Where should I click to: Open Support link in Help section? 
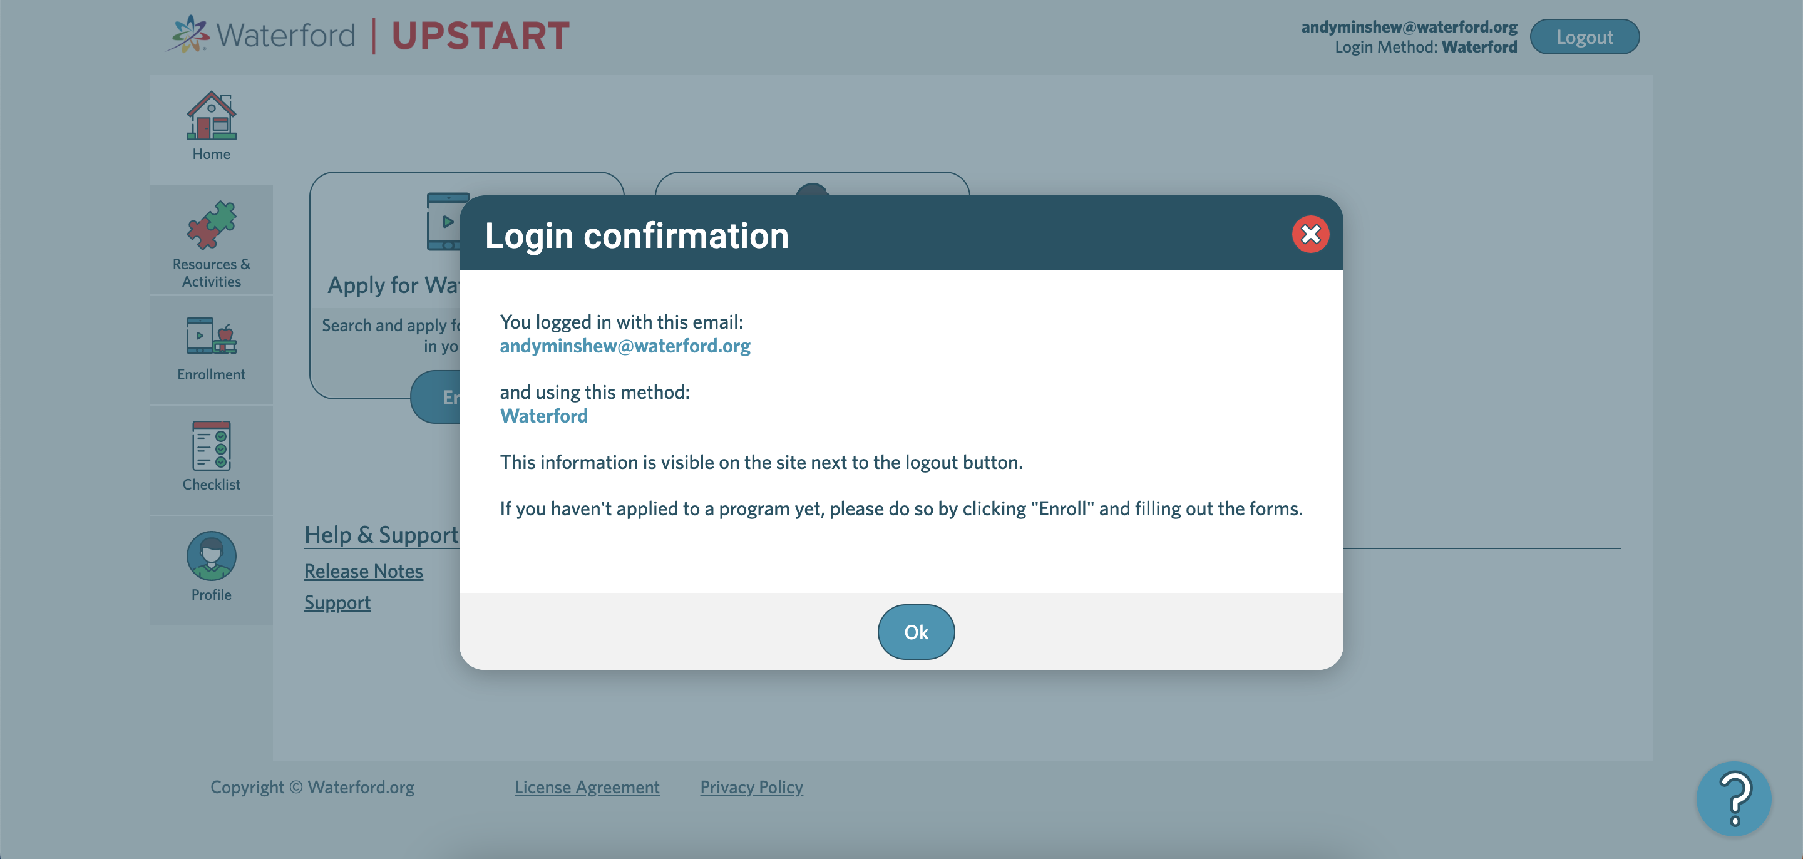337,602
